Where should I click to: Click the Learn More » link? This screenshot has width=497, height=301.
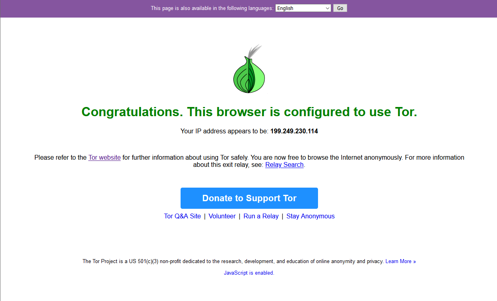401,261
